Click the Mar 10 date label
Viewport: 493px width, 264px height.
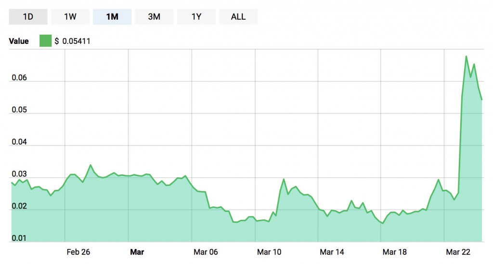pos(269,252)
